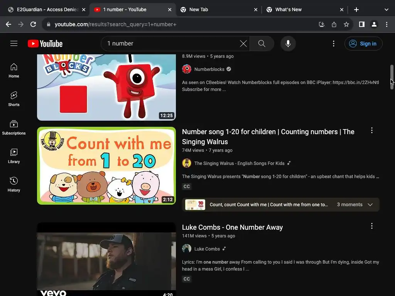Screen dimensions: 395x296
Task: Click the Sign in button
Action: tap(363, 44)
